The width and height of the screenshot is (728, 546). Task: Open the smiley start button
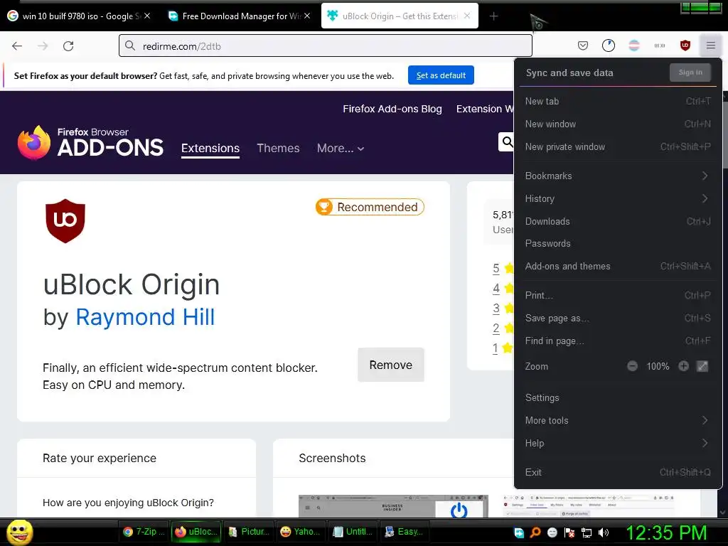pyautogui.click(x=20, y=532)
